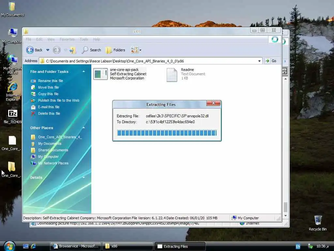Open the Start menu orb
This screenshot has height=251, width=334.
click(9, 246)
